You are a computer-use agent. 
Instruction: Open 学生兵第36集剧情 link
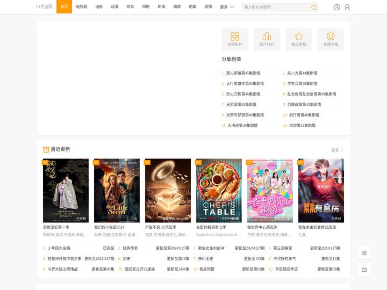[x=302, y=84]
